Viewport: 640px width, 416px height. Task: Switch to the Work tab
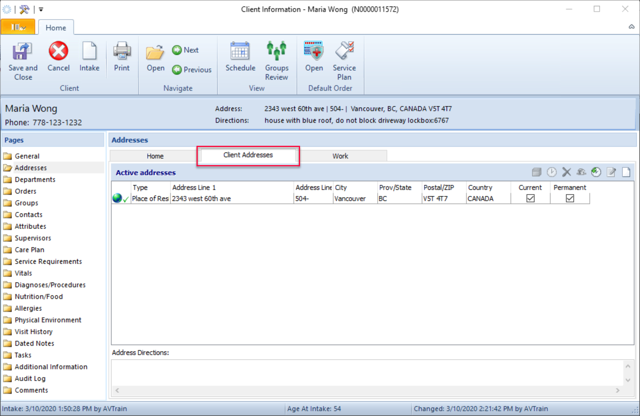[340, 156]
